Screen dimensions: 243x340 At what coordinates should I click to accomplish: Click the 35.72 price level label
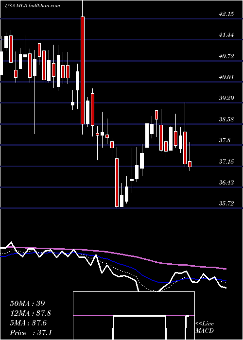[x=226, y=204]
